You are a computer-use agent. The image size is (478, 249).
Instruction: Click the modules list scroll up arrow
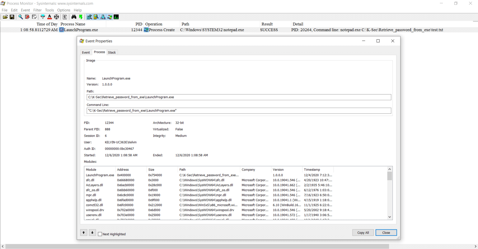[390, 169]
